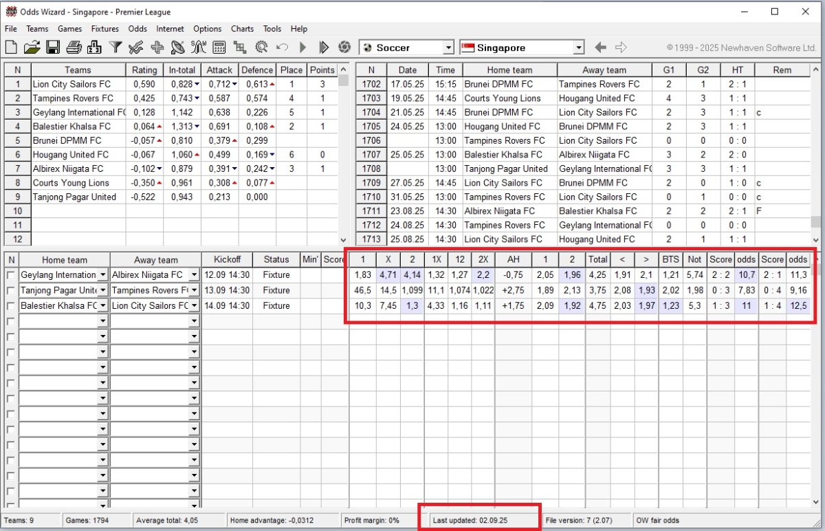Open the Charts menu
Image resolution: width=825 pixels, height=531 pixels.
click(x=242, y=29)
